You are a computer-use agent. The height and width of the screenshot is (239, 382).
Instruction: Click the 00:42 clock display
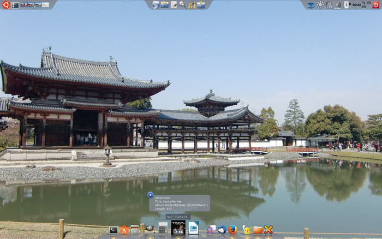357,5
